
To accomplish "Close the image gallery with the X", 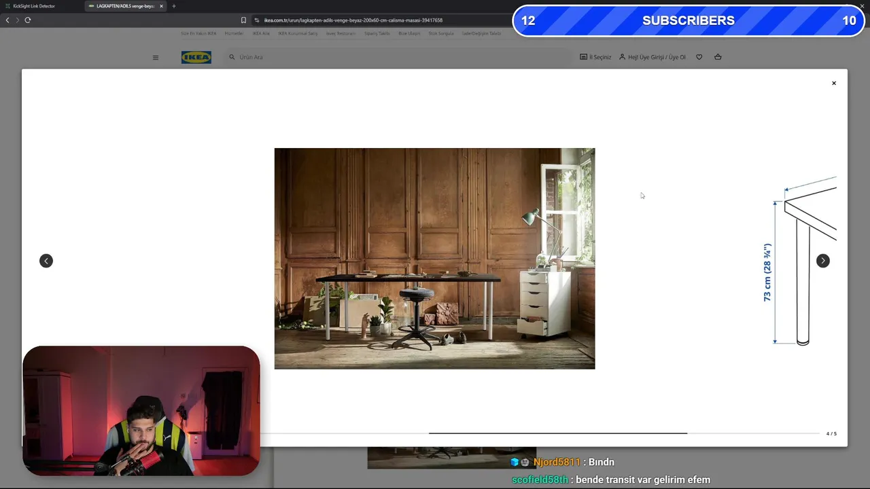I will click(834, 83).
